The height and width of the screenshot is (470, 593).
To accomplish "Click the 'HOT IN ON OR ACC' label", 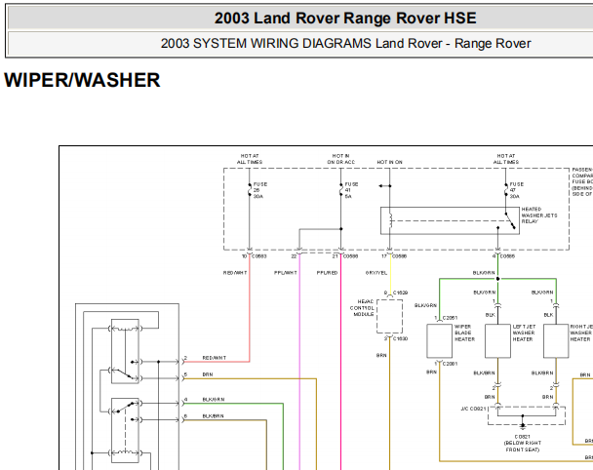I will point(340,159).
